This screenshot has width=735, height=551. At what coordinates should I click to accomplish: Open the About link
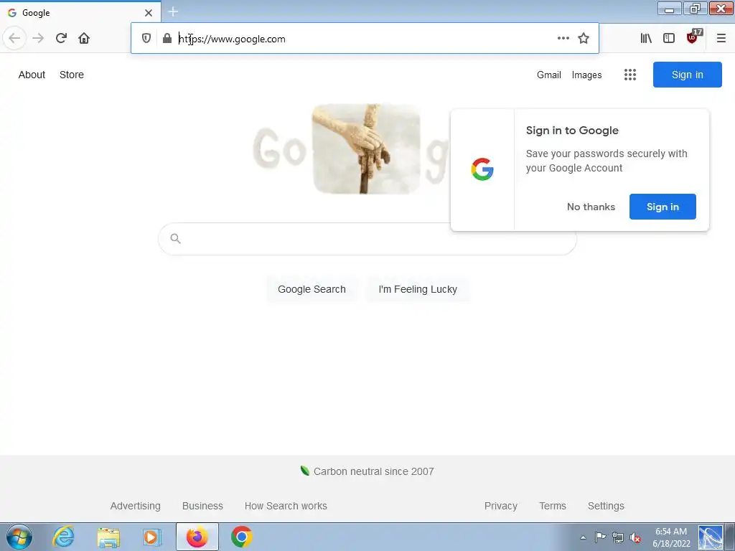[x=32, y=75]
